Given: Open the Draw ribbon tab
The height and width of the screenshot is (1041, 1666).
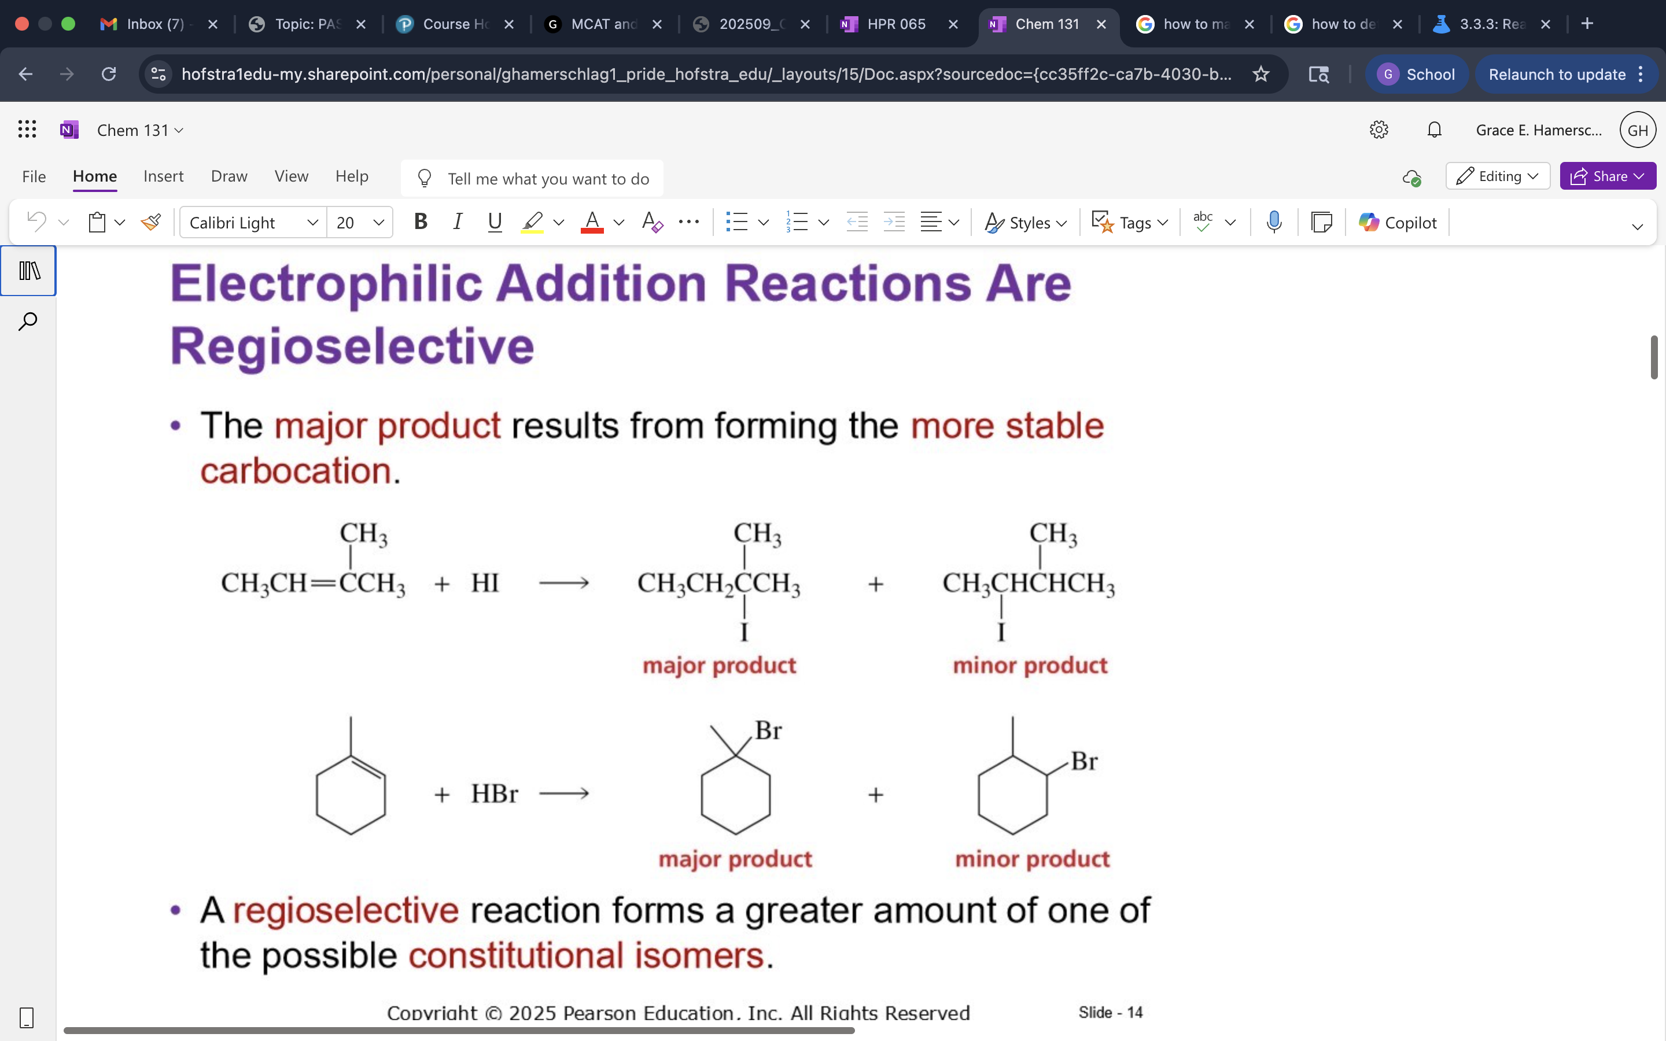Looking at the screenshot, I should point(228,176).
